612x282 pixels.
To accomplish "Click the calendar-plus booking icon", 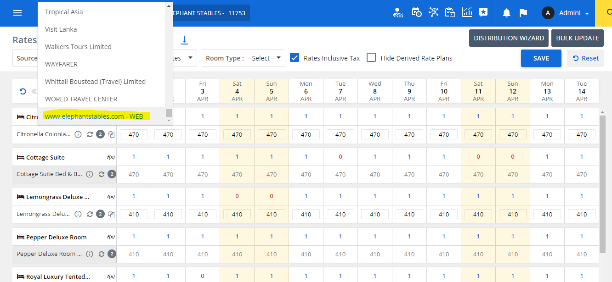I will click(417, 12).
